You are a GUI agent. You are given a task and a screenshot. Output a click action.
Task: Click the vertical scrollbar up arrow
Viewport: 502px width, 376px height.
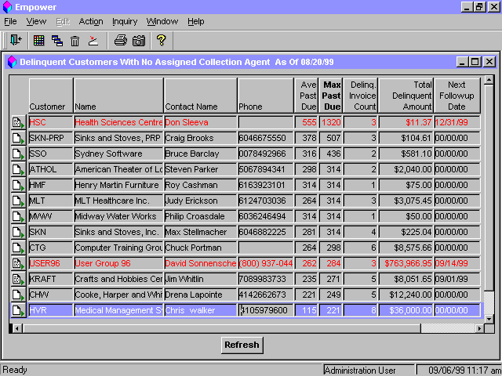coord(489,80)
